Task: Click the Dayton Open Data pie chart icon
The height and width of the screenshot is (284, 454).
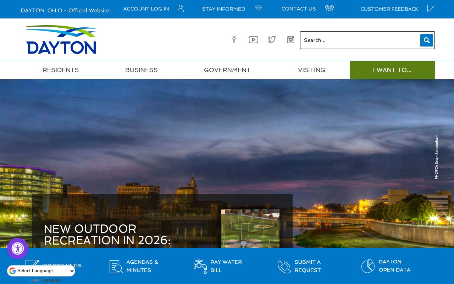Action: pos(368,266)
